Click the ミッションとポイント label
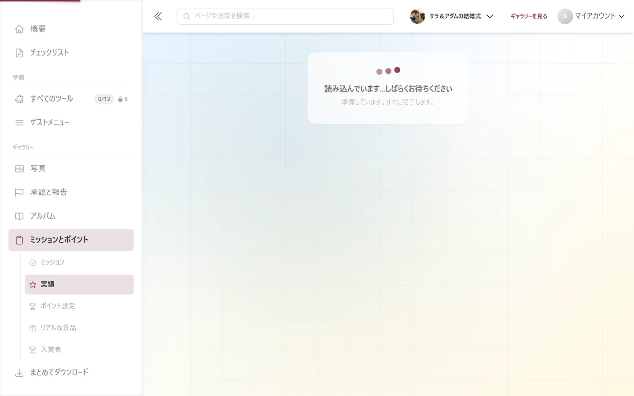This screenshot has height=396, width=634. pyautogui.click(x=59, y=240)
